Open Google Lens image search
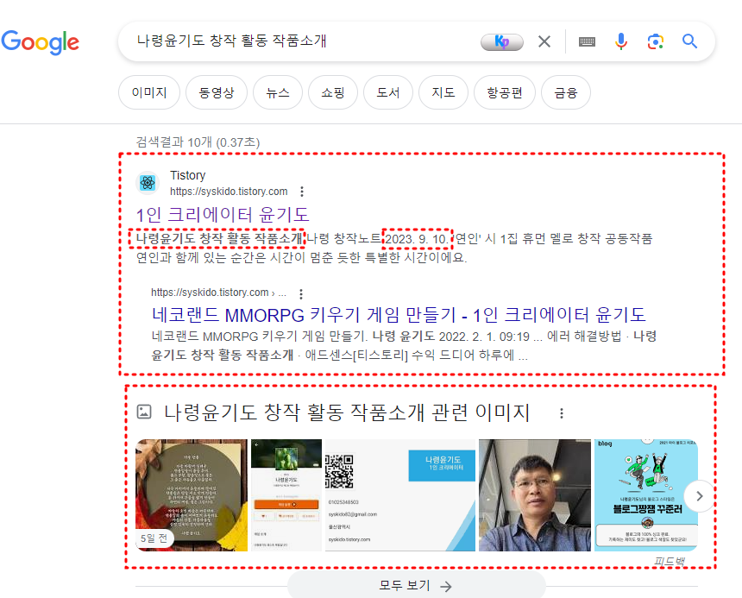This screenshot has width=742, height=598. point(656,41)
